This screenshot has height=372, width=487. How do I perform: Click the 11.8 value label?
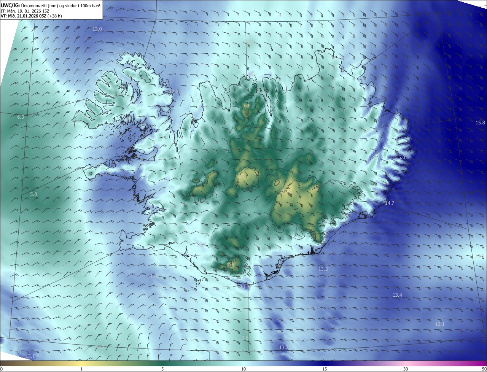click(x=153, y=277)
